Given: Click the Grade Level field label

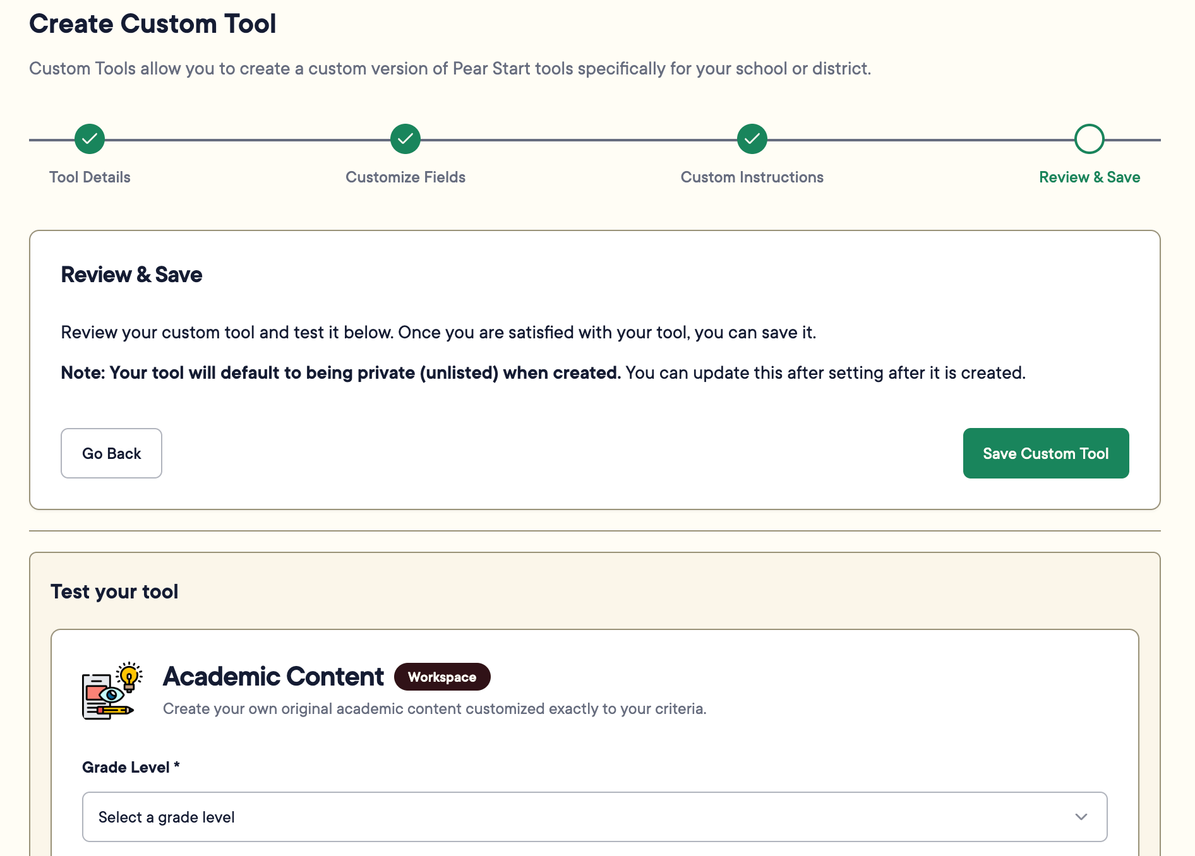Looking at the screenshot, I should 131,767.
